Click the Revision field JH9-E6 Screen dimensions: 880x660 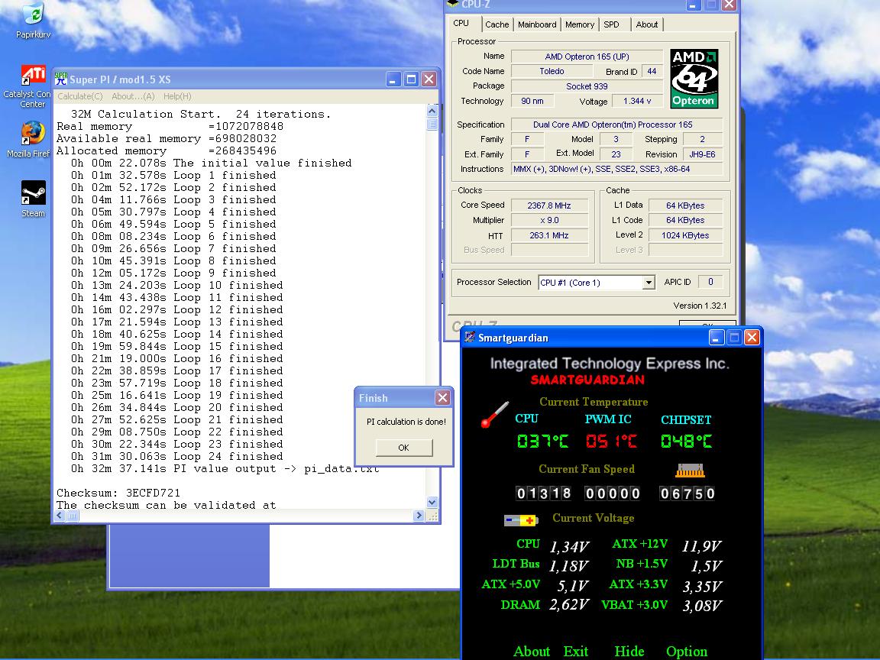point(702,154)
